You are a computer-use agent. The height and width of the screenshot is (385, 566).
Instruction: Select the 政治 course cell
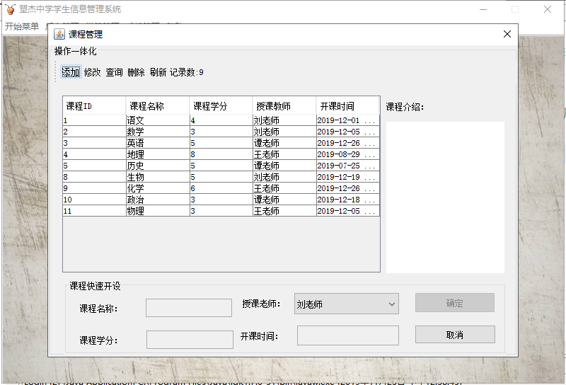[158, 200]
